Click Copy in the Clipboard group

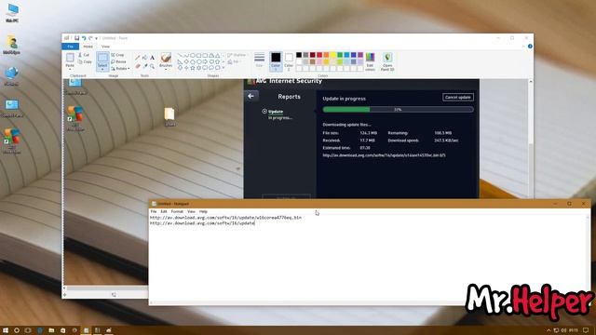click(x=85, y=61)
